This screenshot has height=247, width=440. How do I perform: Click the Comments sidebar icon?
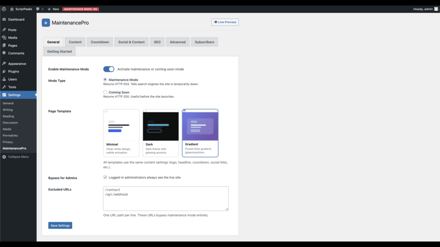click(x=4, y=53)
